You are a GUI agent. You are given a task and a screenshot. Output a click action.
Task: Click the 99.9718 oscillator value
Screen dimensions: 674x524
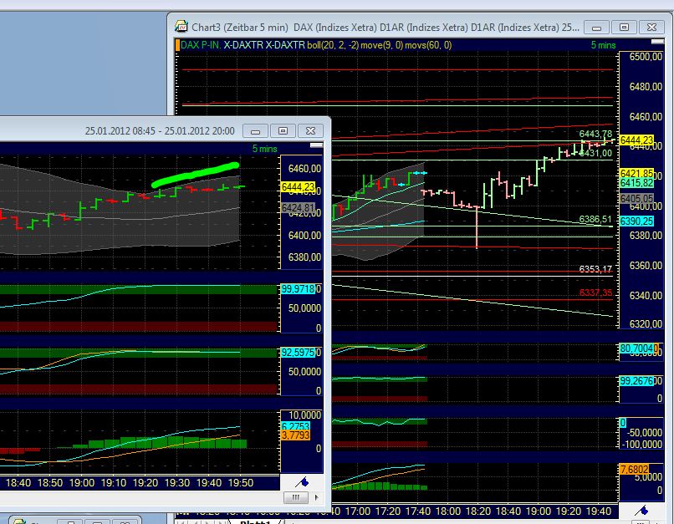(298, 287)
